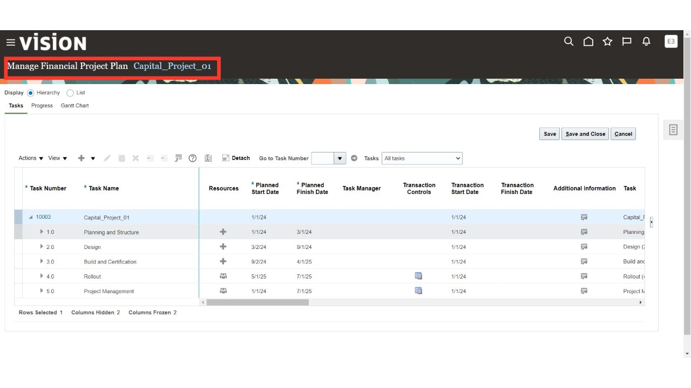Click the go arrow next to Task Number
Image resolution: width=691 pixels, height=388 pixels.
pos(354,158)
